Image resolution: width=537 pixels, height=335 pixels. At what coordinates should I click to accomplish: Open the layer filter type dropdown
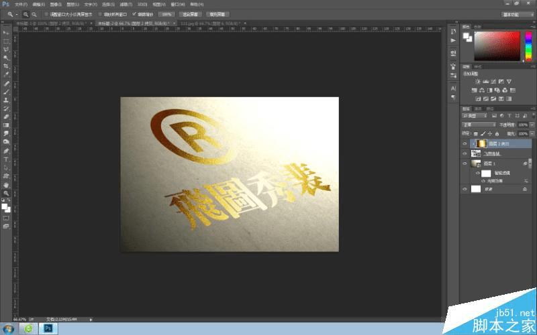pyautogui.click(x=475, y=116)
